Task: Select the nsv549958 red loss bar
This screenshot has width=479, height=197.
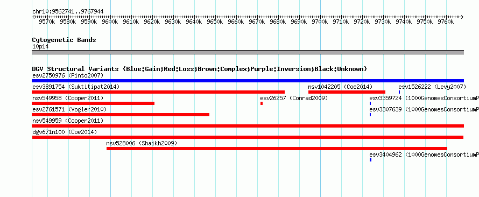Action: [93, 103]
